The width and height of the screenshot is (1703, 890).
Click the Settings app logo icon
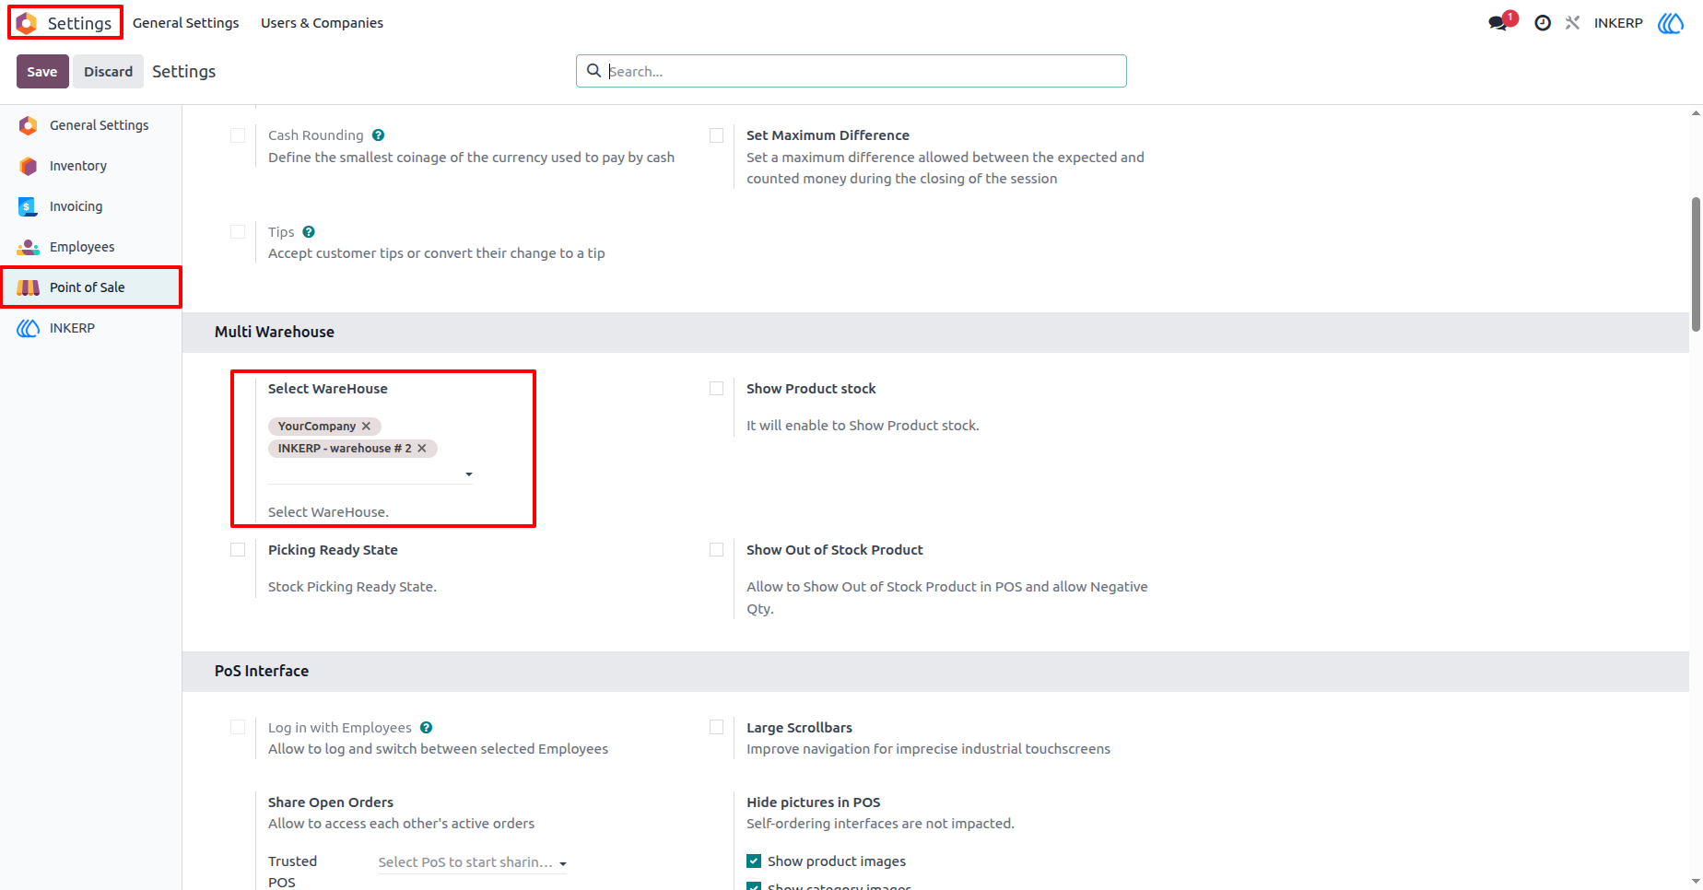click(x=27, y=23)
